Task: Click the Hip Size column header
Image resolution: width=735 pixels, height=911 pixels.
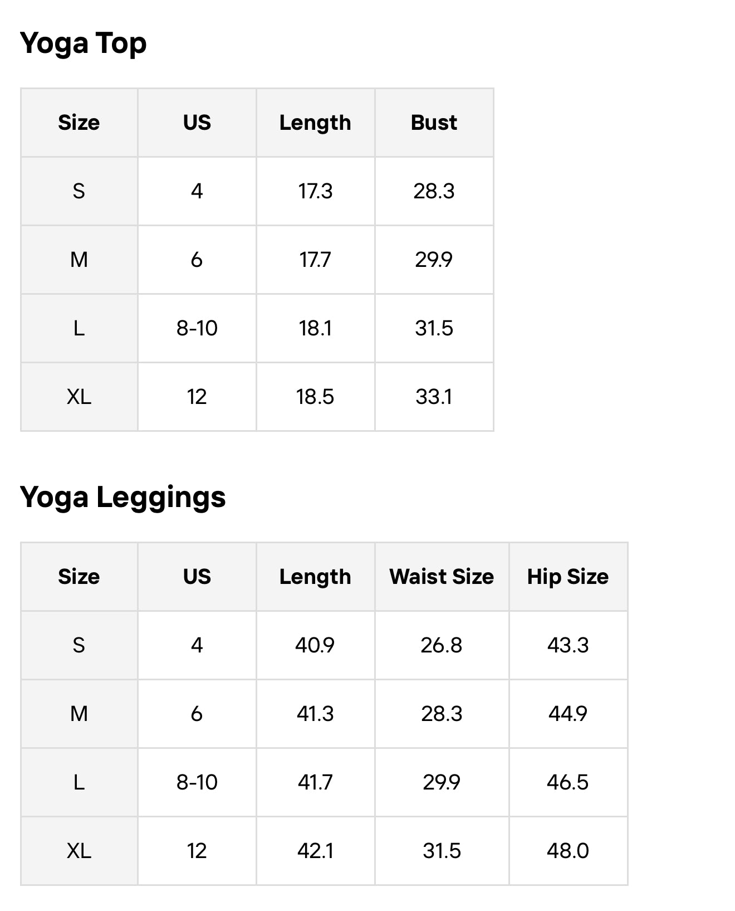Action: 567,577
